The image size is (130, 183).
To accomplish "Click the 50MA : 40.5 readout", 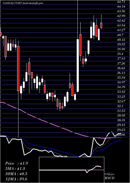I will 16,174.
